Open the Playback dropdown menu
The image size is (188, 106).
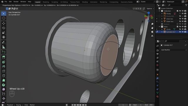pyautogui.click(x=11, y=105)
